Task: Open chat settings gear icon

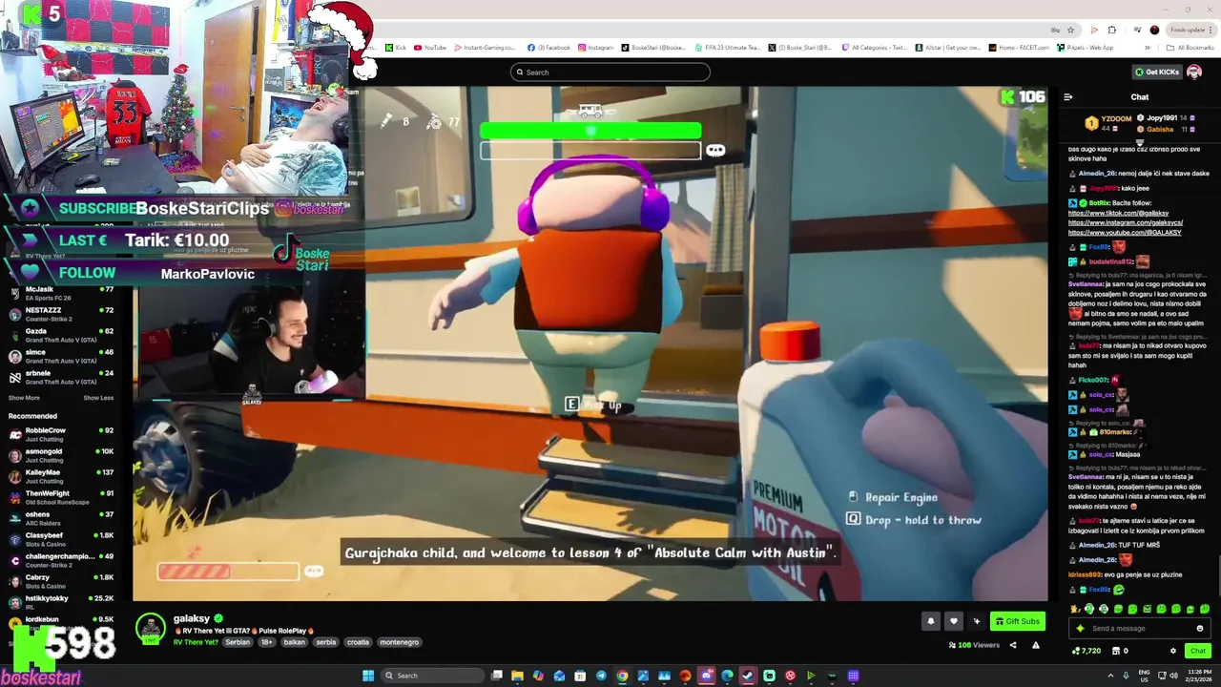Action: tap(1173, 651)
